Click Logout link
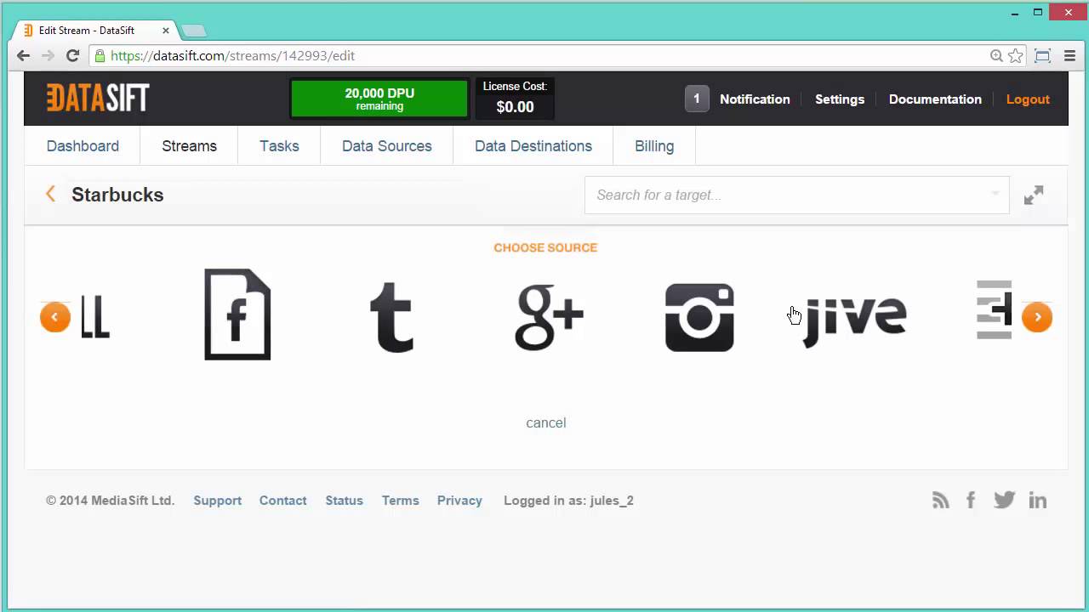Screen dimensions: 1089x612 [x=1028, y=99]
